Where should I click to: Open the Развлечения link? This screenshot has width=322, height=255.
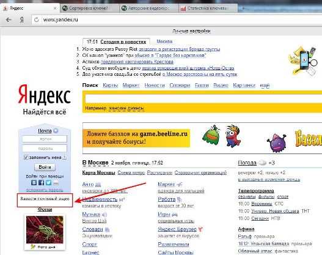174,245
